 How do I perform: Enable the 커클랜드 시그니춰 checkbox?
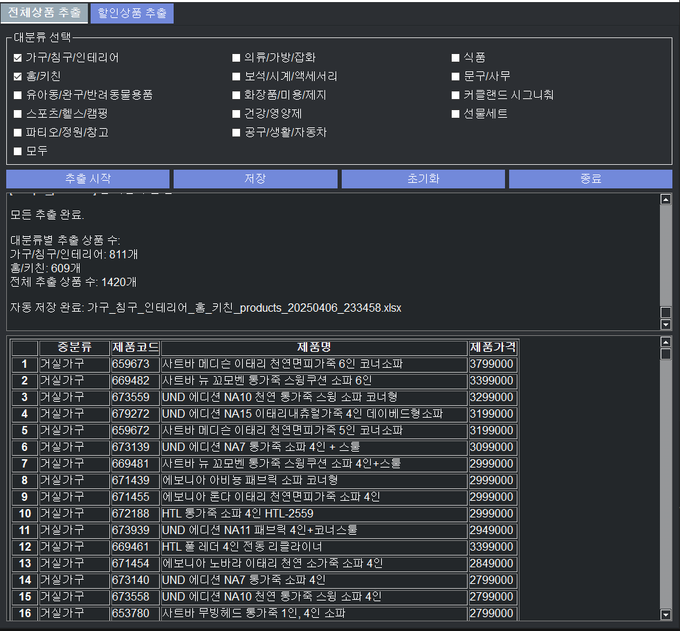pos(456,96)
